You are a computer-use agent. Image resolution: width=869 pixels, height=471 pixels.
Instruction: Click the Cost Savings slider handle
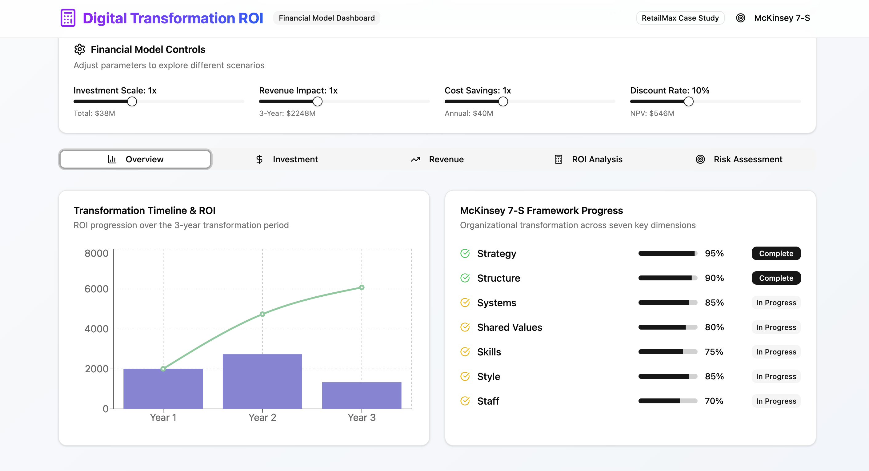[x=503, y=101]
